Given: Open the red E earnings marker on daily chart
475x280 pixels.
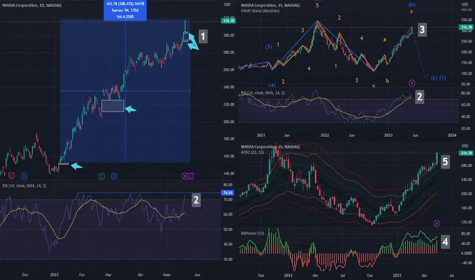Looking at the screenshot, I should 12,176.
